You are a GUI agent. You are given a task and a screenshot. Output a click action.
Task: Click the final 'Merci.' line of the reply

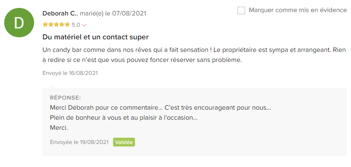59,128
